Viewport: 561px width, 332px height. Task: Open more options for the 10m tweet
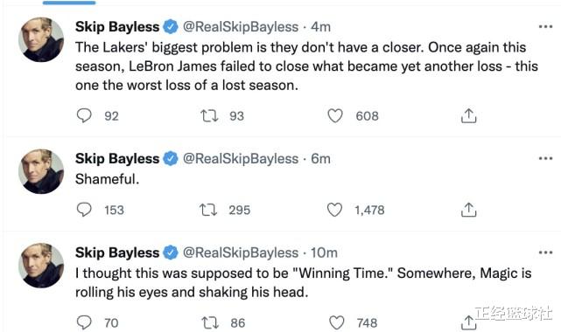(x=545, y=252)
